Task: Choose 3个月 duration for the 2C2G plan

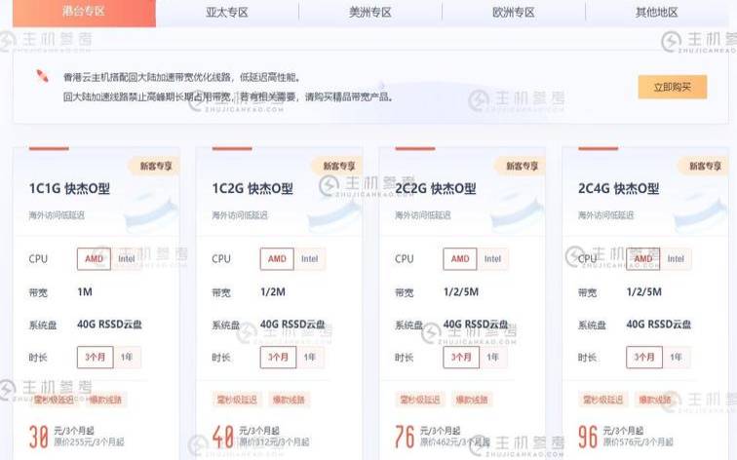Action: click(x=461, y=357)
